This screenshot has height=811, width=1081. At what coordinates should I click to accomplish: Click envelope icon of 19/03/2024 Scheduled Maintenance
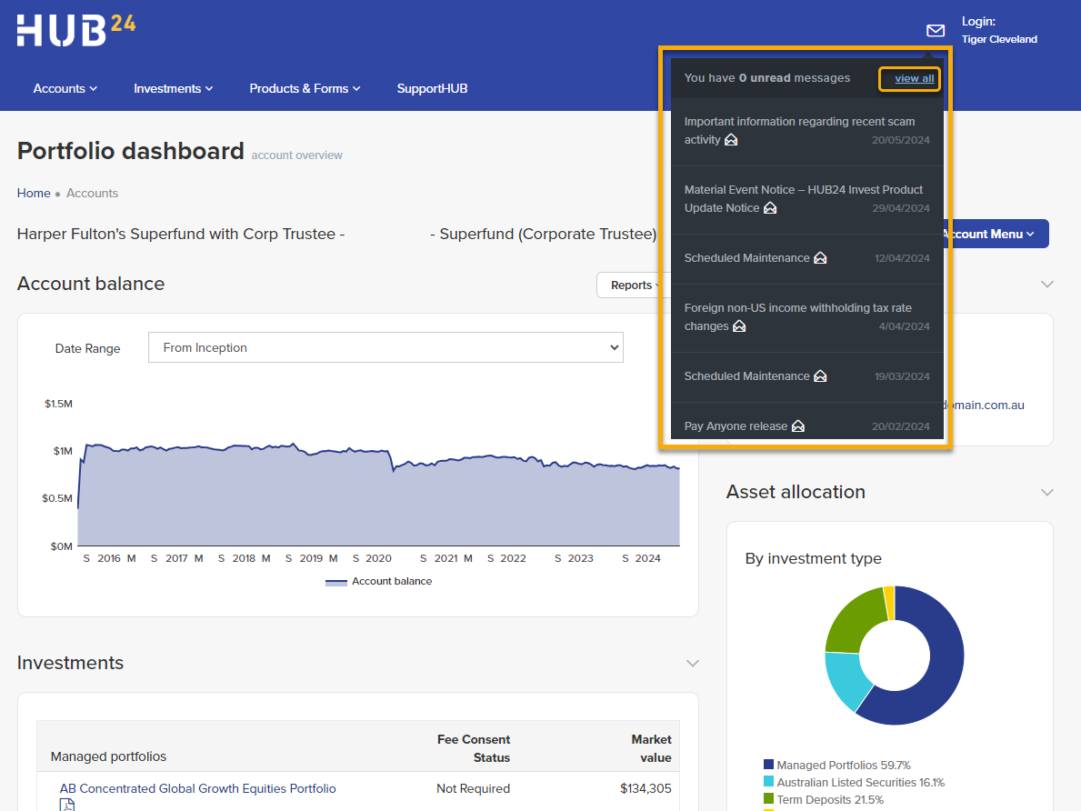coord(820,375)
